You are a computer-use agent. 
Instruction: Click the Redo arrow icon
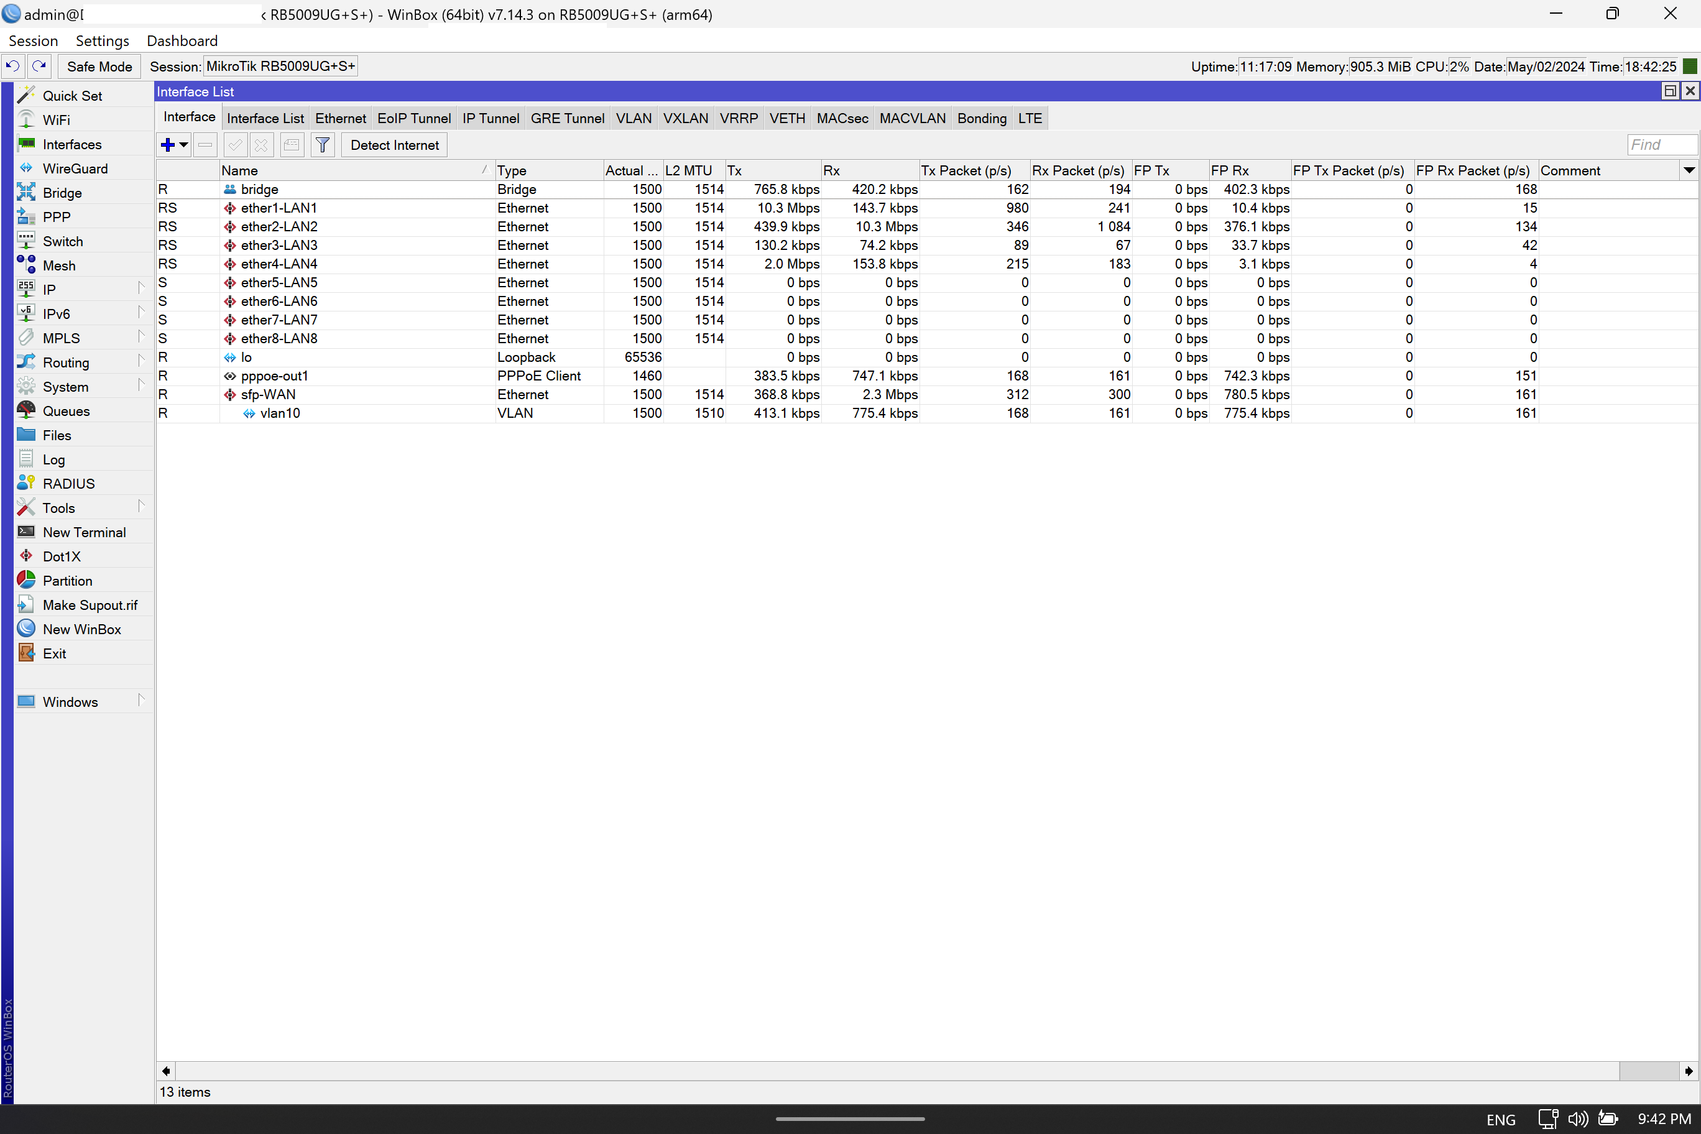[40, 67]
